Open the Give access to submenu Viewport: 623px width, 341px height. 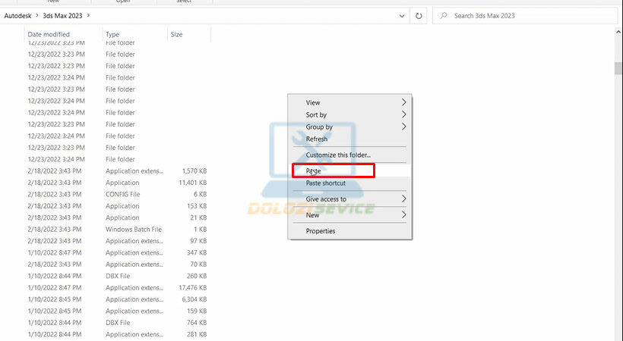tap(349, 199)
